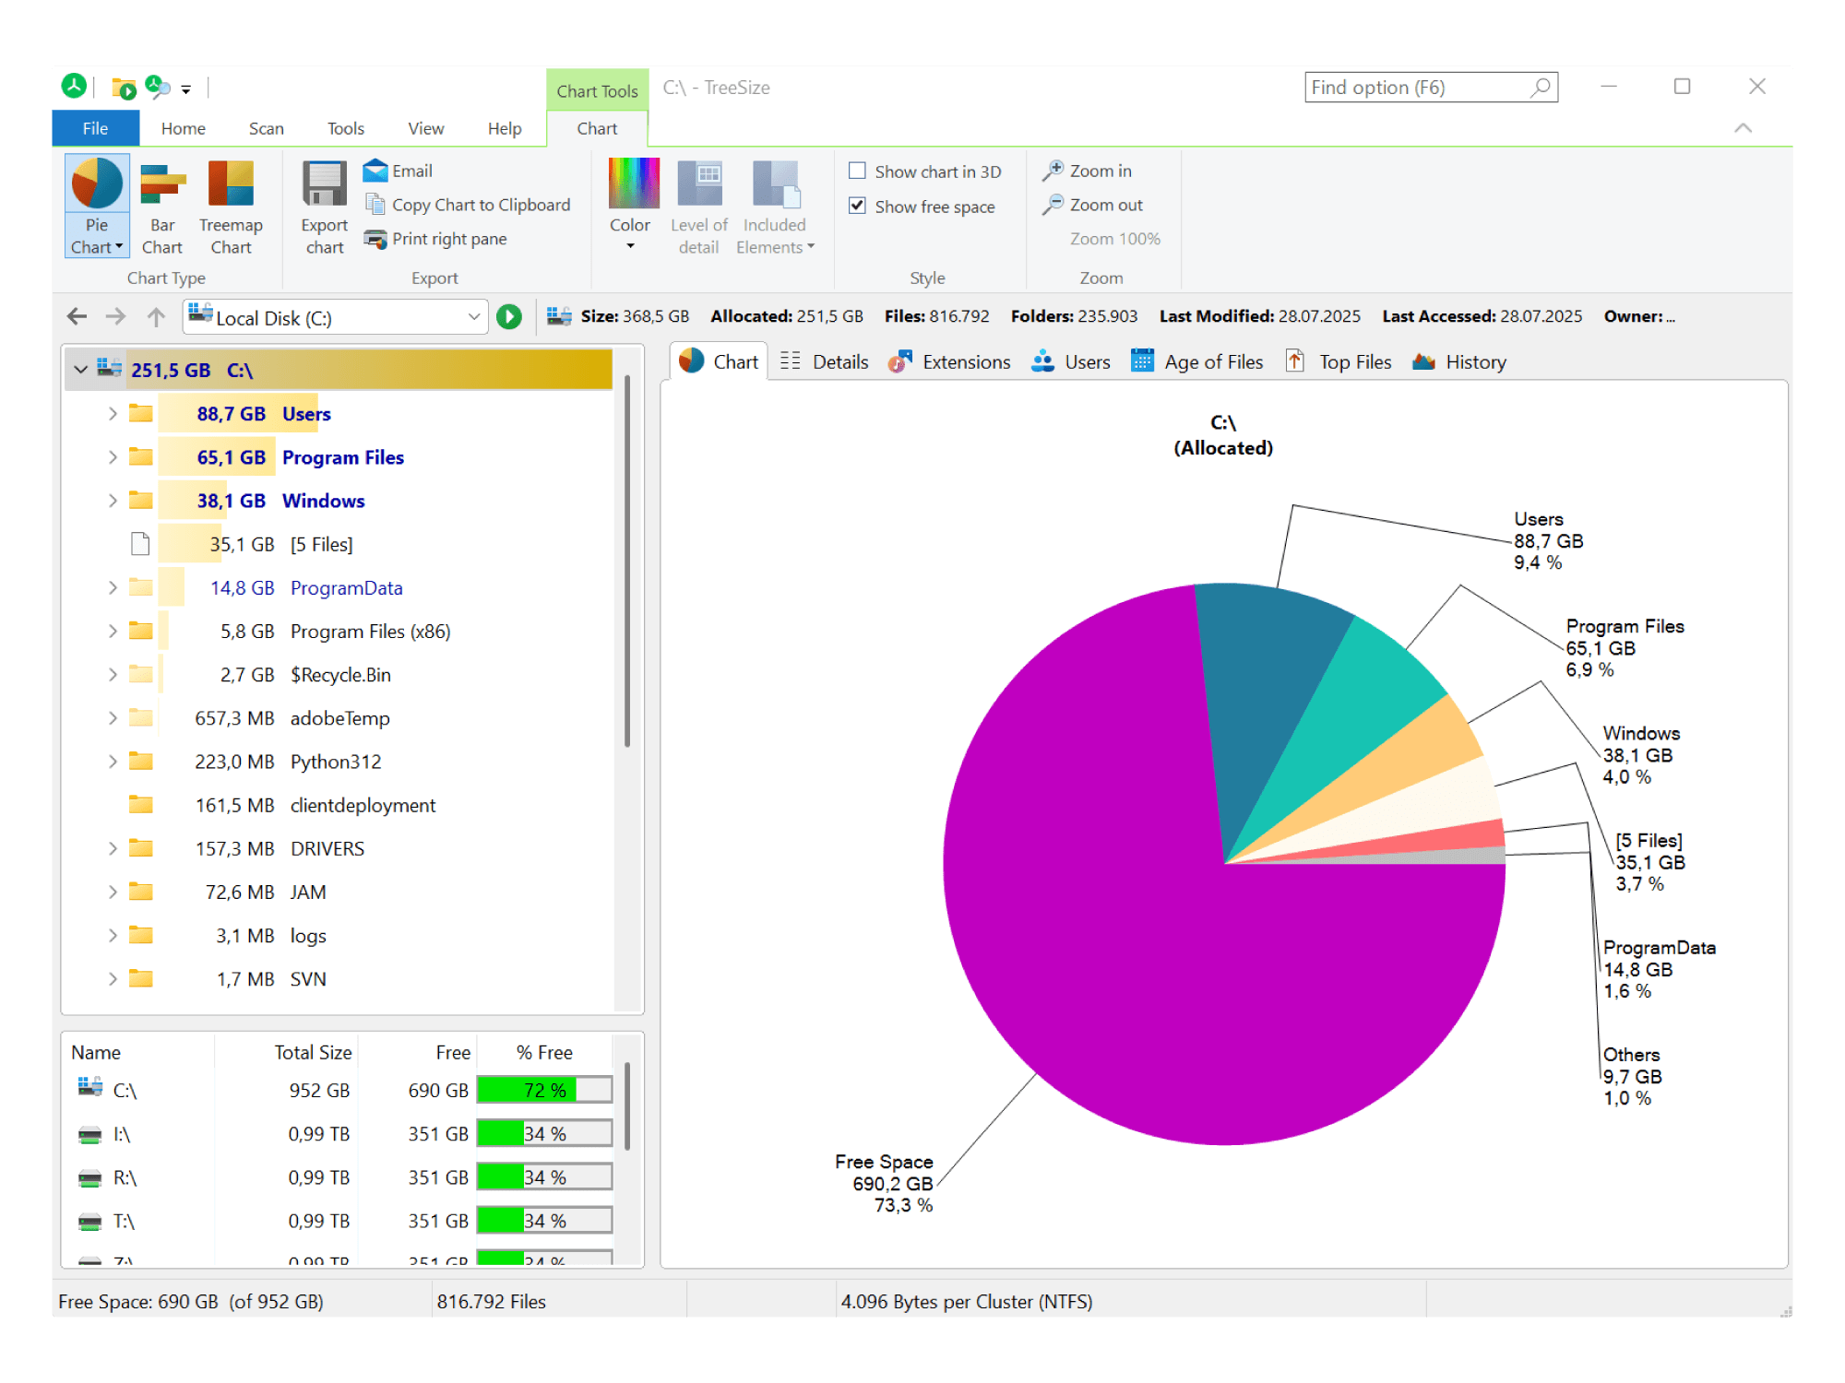The image size is (1845, 1383).
Task: Choose the Treemap Chart type
Action: point(232,207)
